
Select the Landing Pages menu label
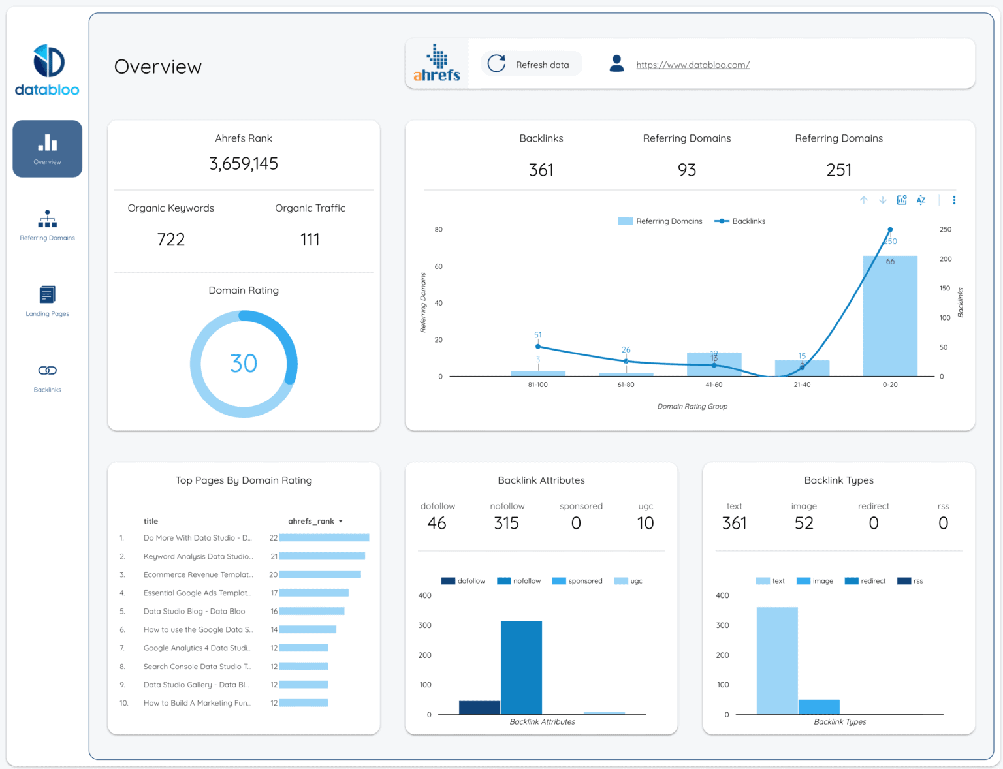[48, 314]
